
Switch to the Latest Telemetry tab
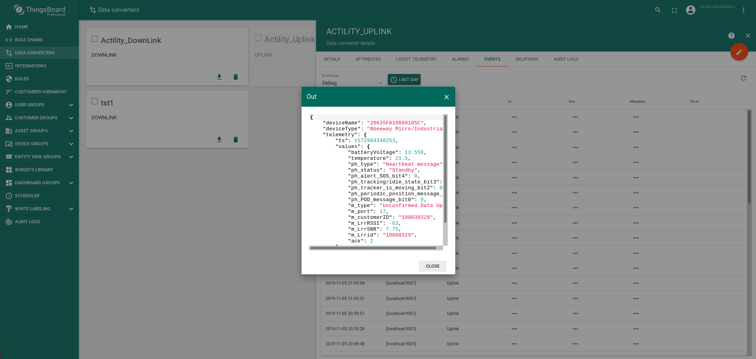(416, 59)
